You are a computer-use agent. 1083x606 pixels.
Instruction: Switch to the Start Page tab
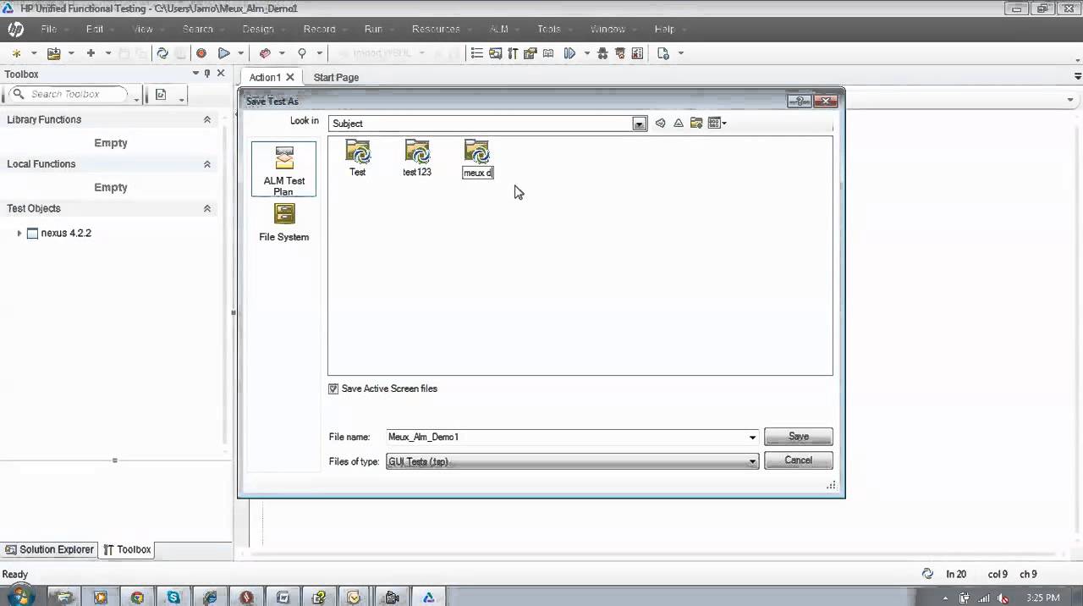click(x=336, y=77)
